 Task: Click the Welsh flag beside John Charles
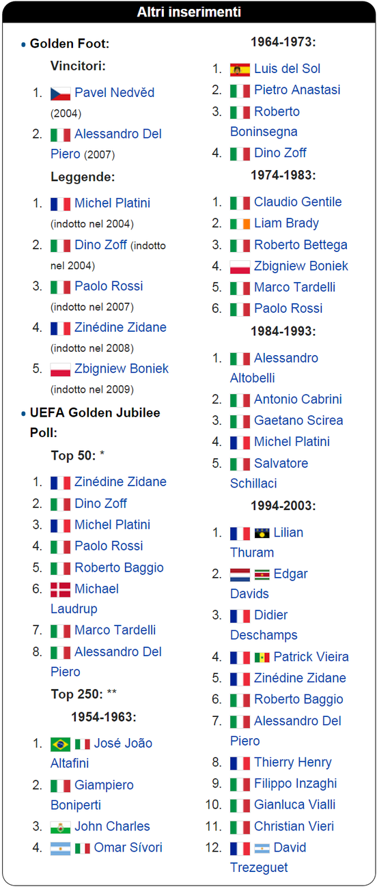[60, 827]
